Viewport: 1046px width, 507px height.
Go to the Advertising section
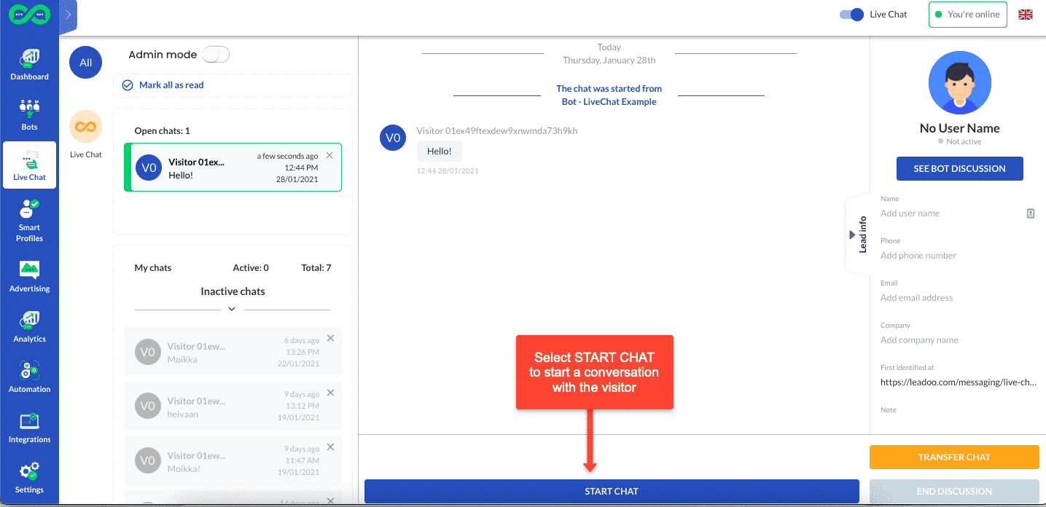tap(29, 275)
